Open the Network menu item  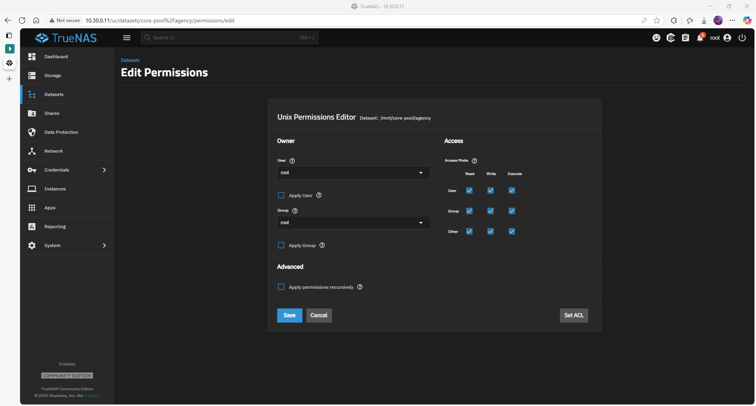[68, 151]
